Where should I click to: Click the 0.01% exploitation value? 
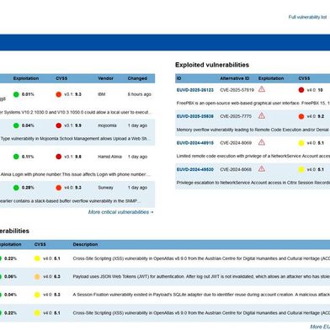[x=28, y=94]
